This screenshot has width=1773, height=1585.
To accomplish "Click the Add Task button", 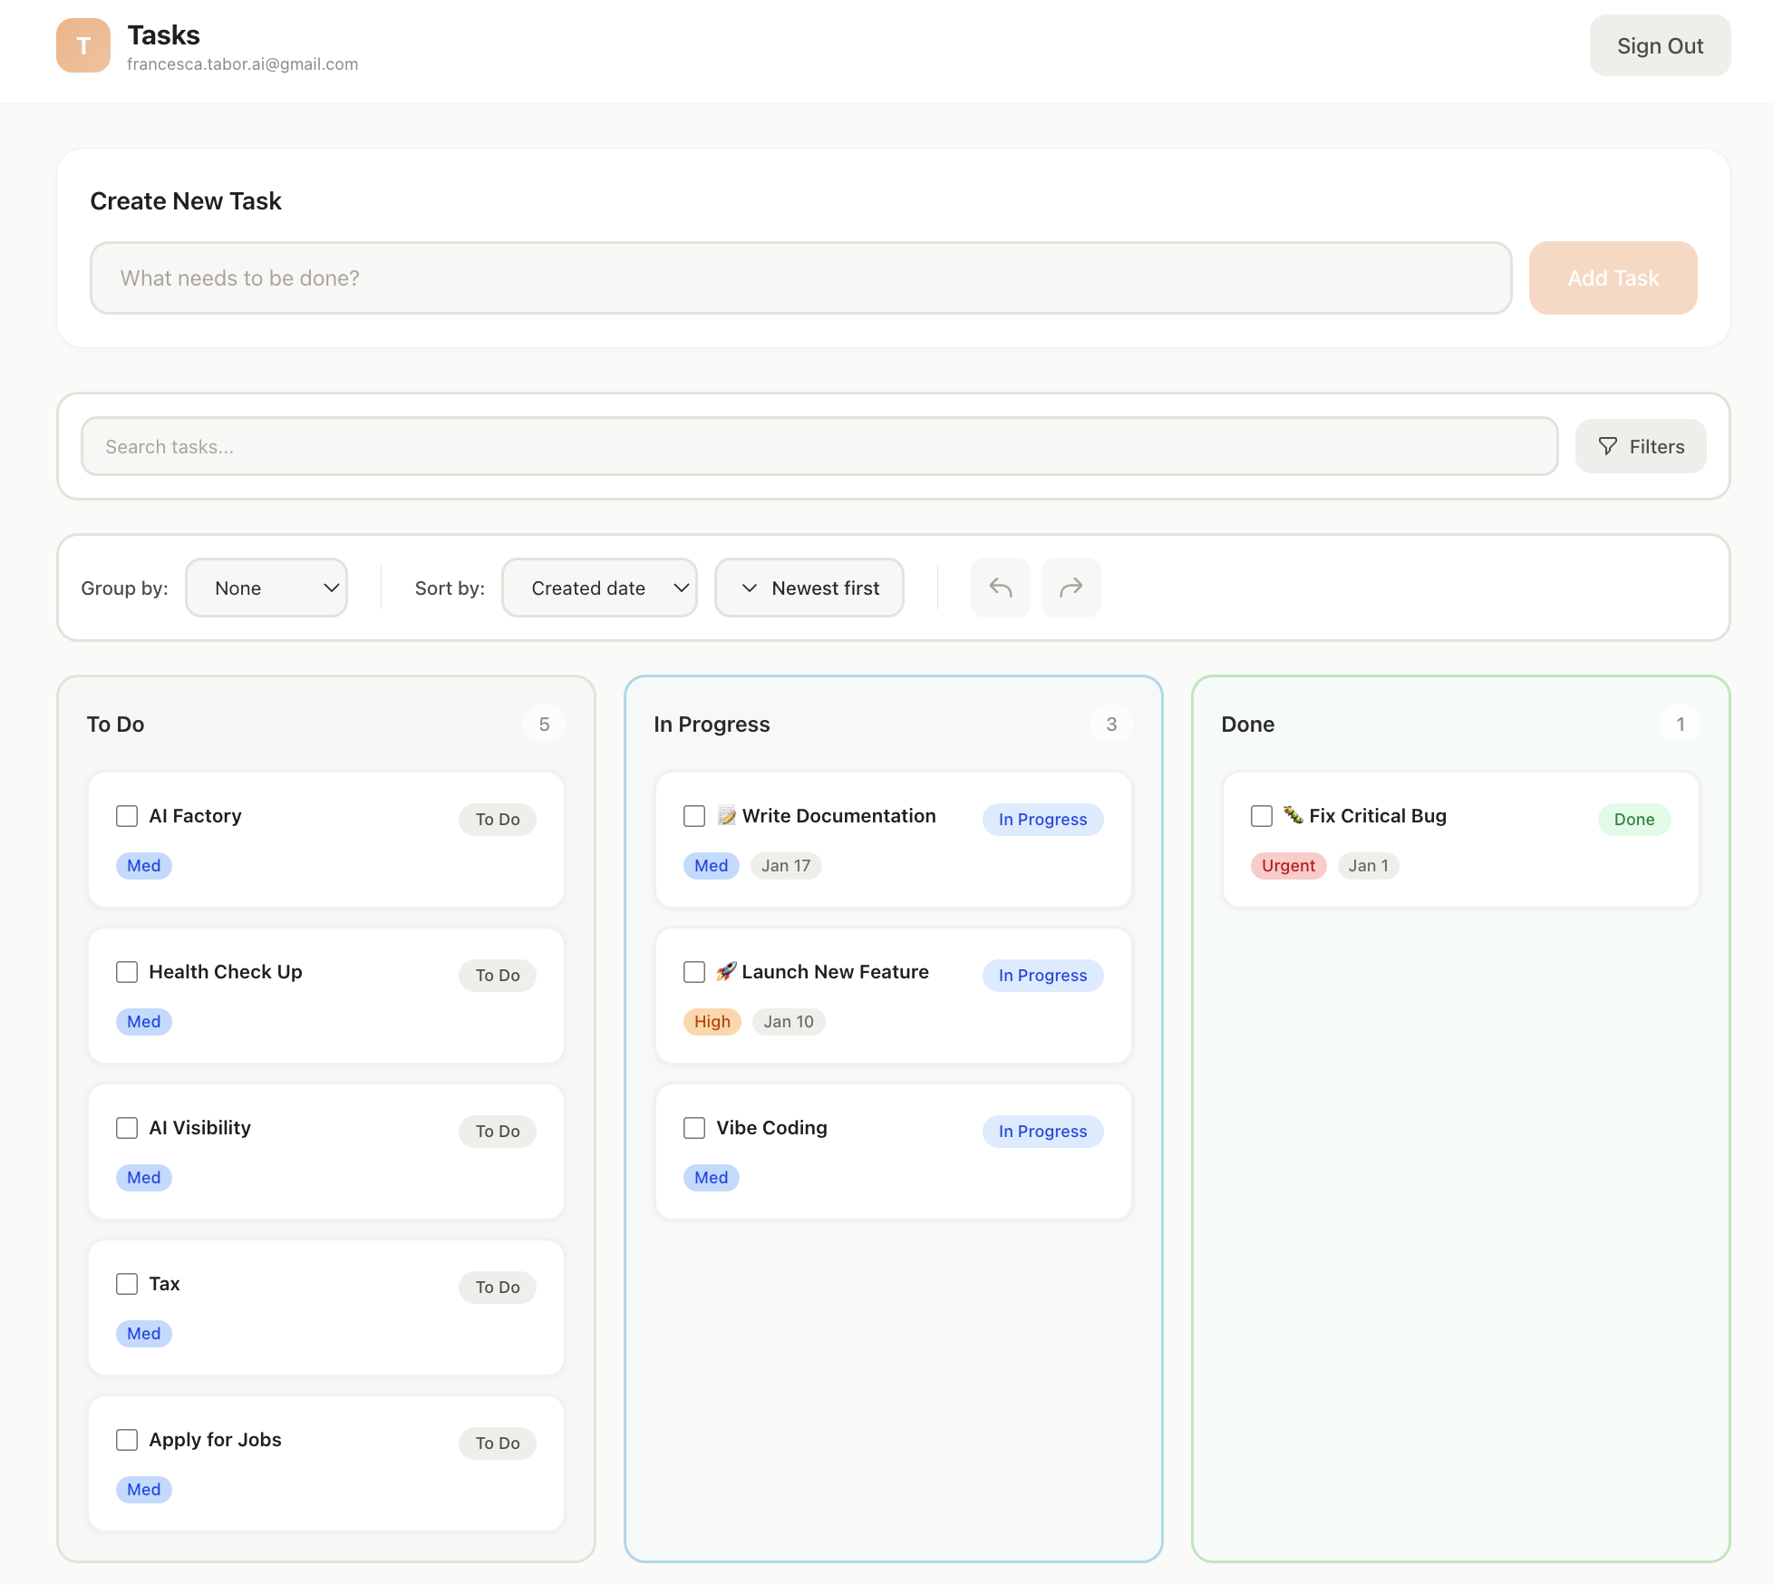I will point(1613,277).
